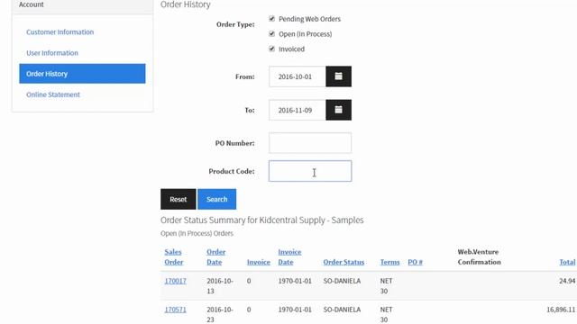Select Order History in sidebar
The height and width of the screenshot is (324, 577).
82,74
